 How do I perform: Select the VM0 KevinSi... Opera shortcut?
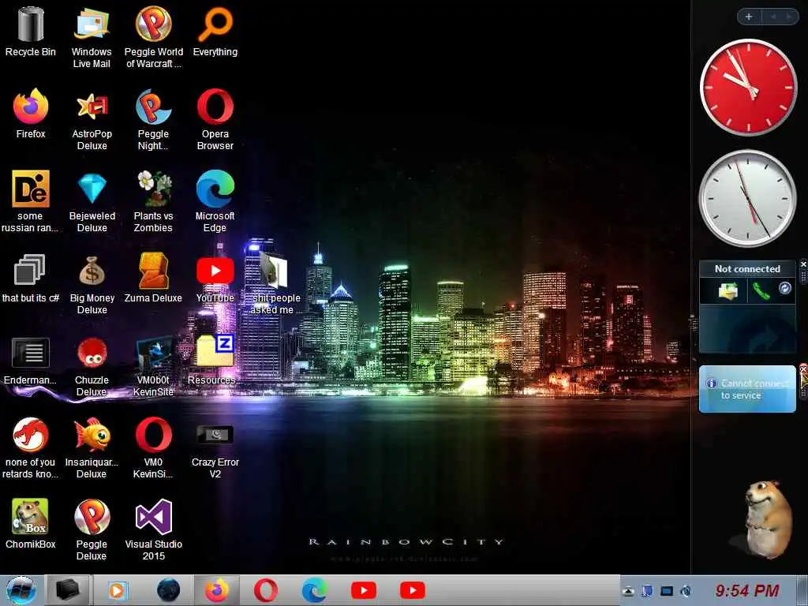pos(154,447)
